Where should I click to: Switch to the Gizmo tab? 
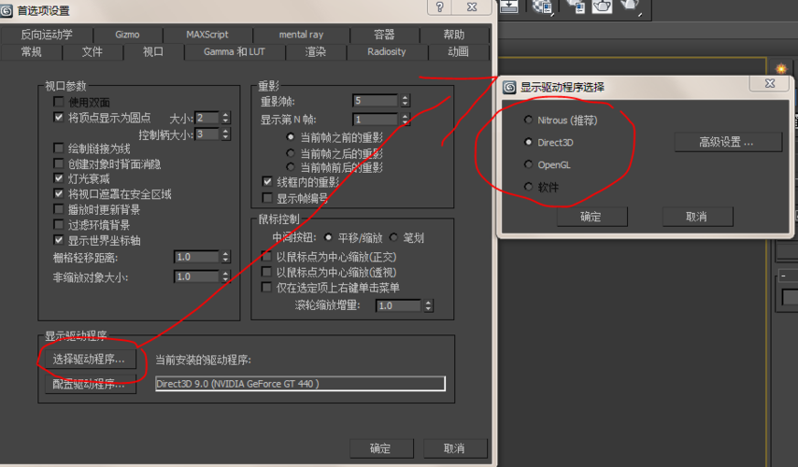127,35
